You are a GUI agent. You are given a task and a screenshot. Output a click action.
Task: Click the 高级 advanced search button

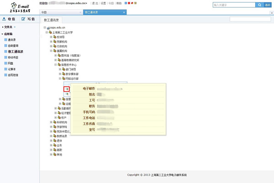coord(267,5)
